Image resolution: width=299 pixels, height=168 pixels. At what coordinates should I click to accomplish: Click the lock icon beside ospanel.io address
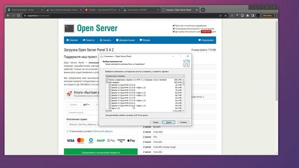[25, 15]
